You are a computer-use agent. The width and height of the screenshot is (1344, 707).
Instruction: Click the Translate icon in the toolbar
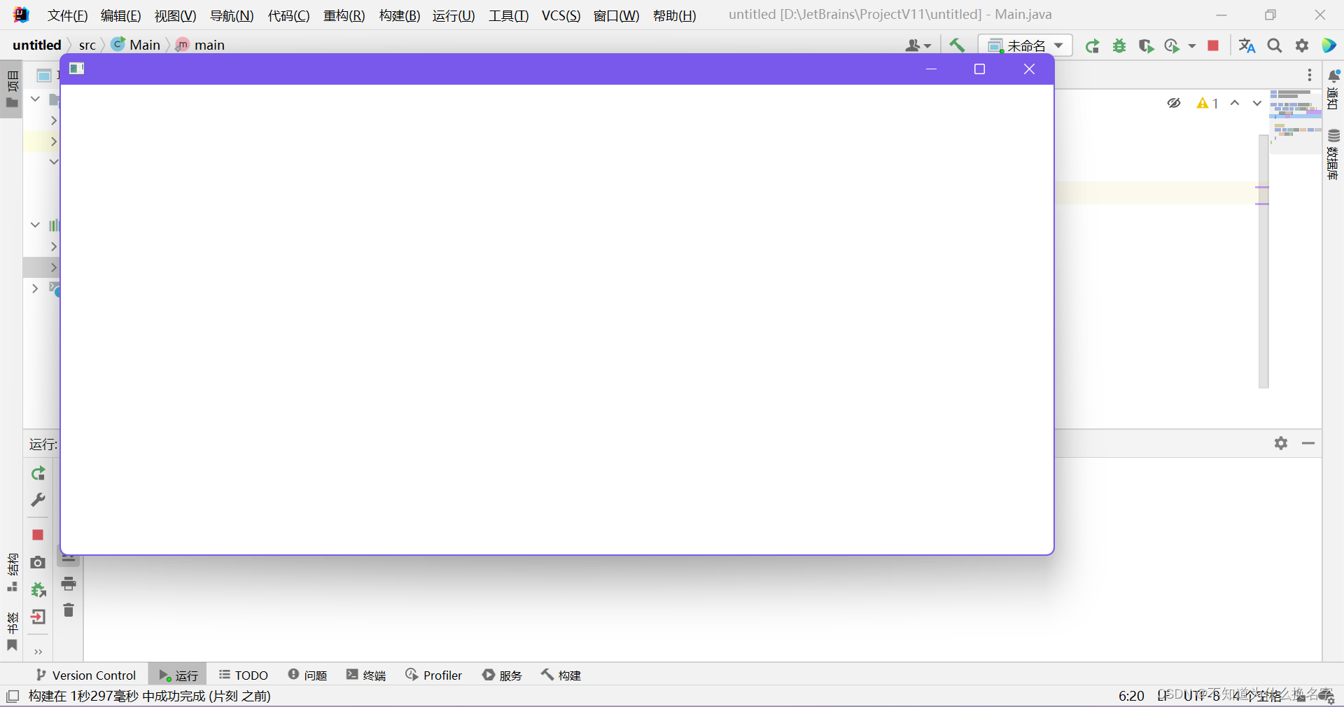point(1246,45)
